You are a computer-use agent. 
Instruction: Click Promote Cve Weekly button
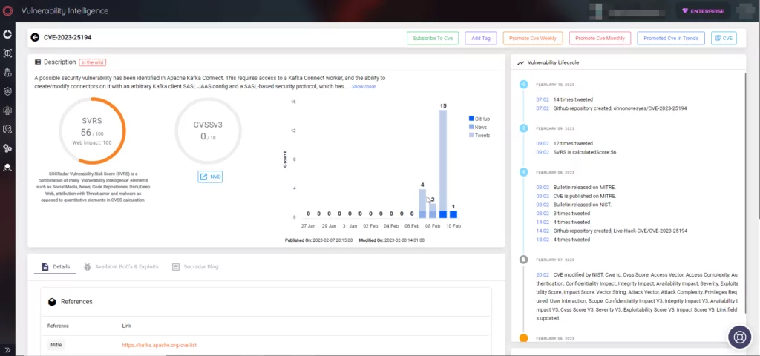[x=533, y=38]
